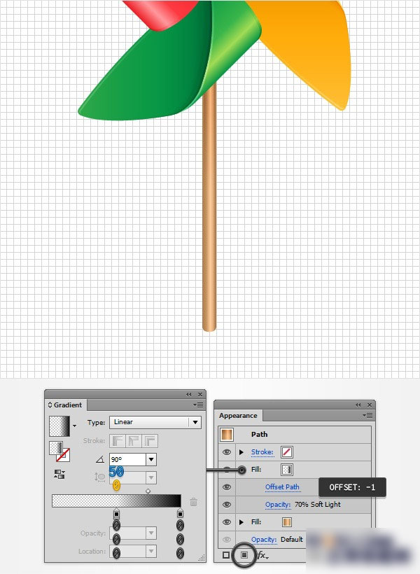The image size is (420, 574).
Task: Collapse the Gradient panel with double arrows
Action: click(188, 394)
